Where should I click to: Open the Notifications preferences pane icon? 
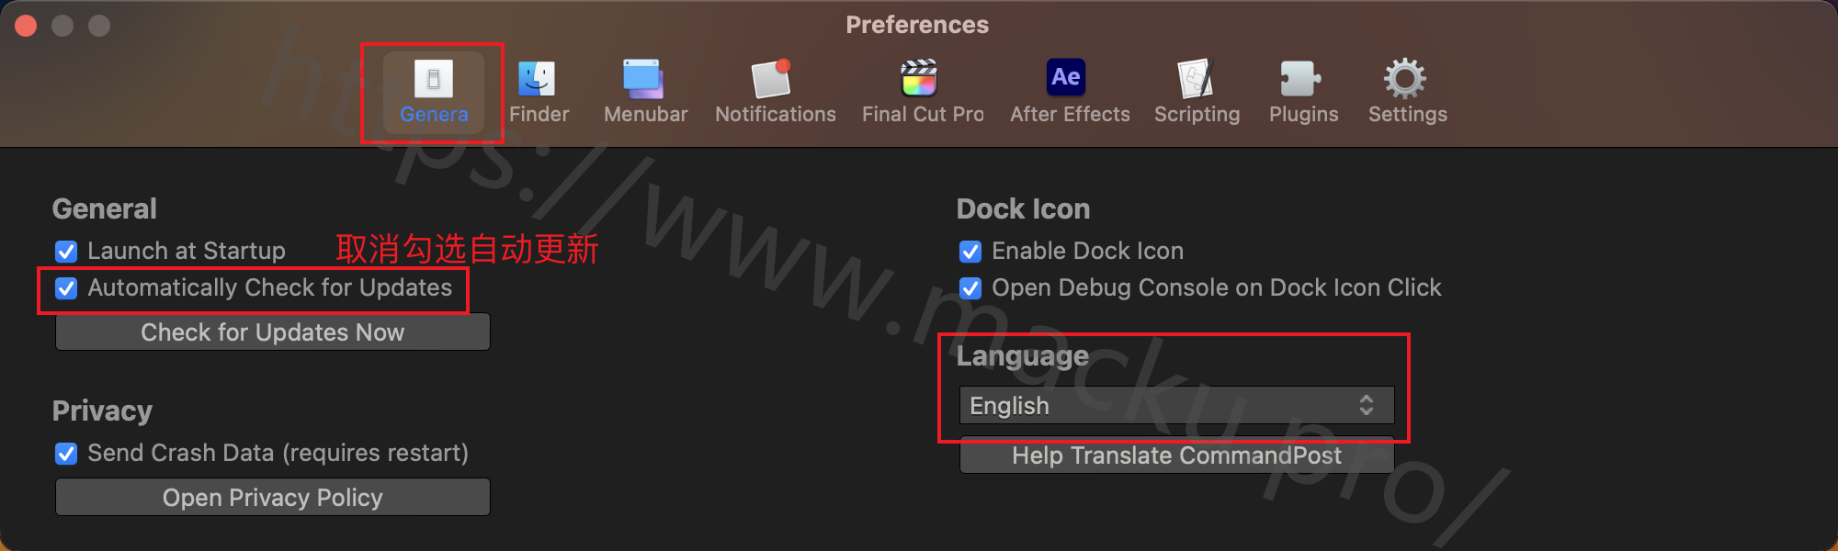pos(772,79)
